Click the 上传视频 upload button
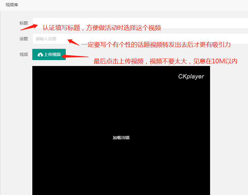248x195 pixels. pos(49,54)
